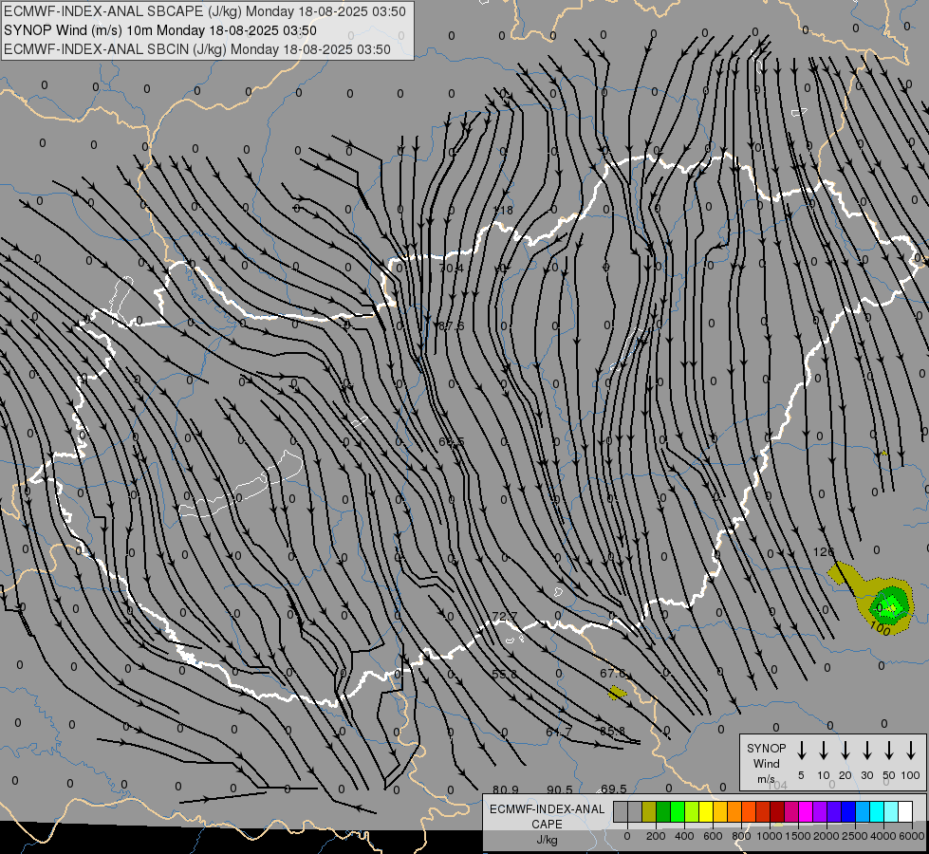Screen dimensions: 929x854
Task: Click the italic 100 contour label below green blob
Action: pos(881,628)
